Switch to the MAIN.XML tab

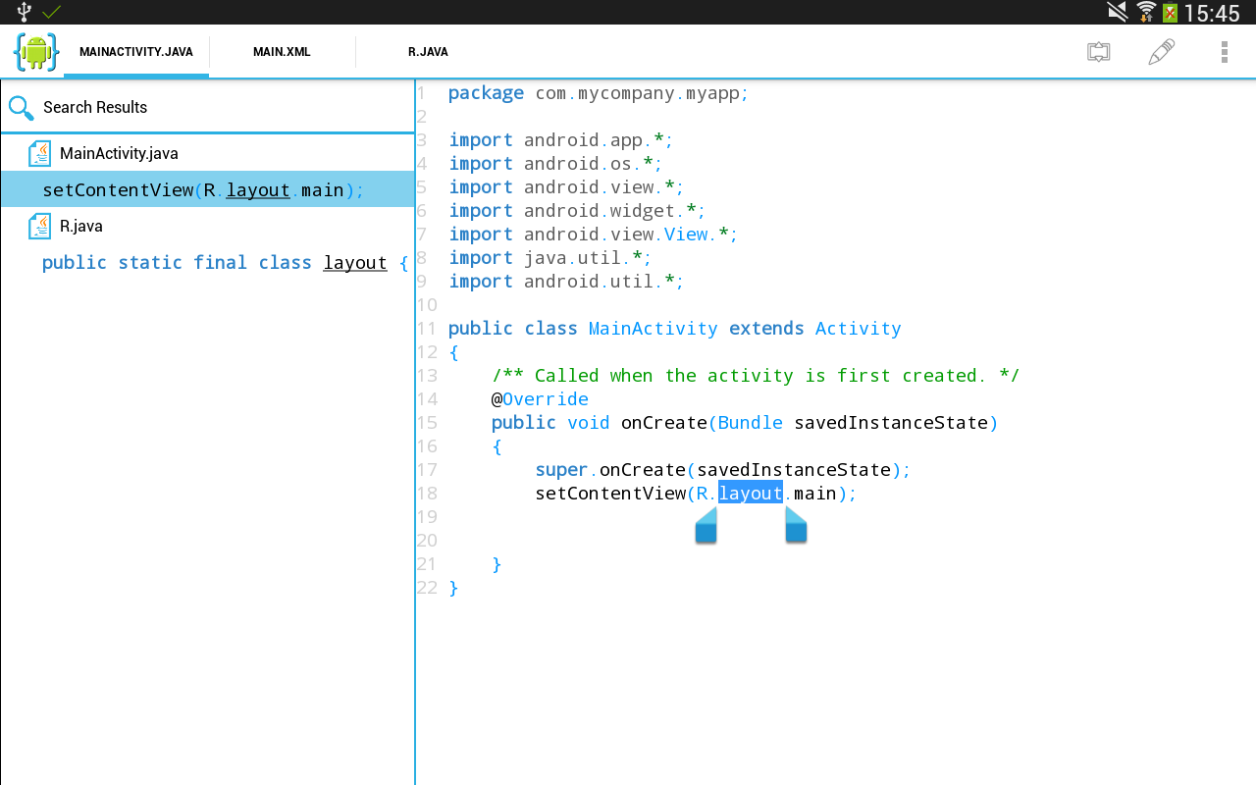(x=282, y=51)
